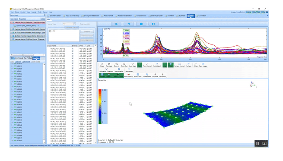This screenshot has width=283, height=161.
Task: Expand Hammer Impact Trial John Morris12 test
Action: click(x=11, y=29)
